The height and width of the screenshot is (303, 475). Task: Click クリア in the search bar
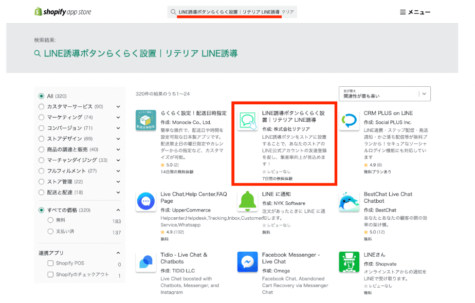tap(288, 12)
